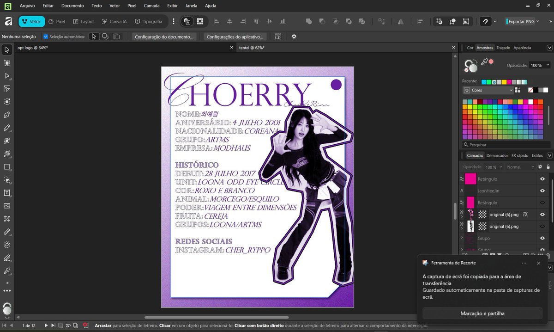This screenshot has width=554, height=332.
Task: Hide the JeonHeeJin text layer
Action: (x=542, y=191)
